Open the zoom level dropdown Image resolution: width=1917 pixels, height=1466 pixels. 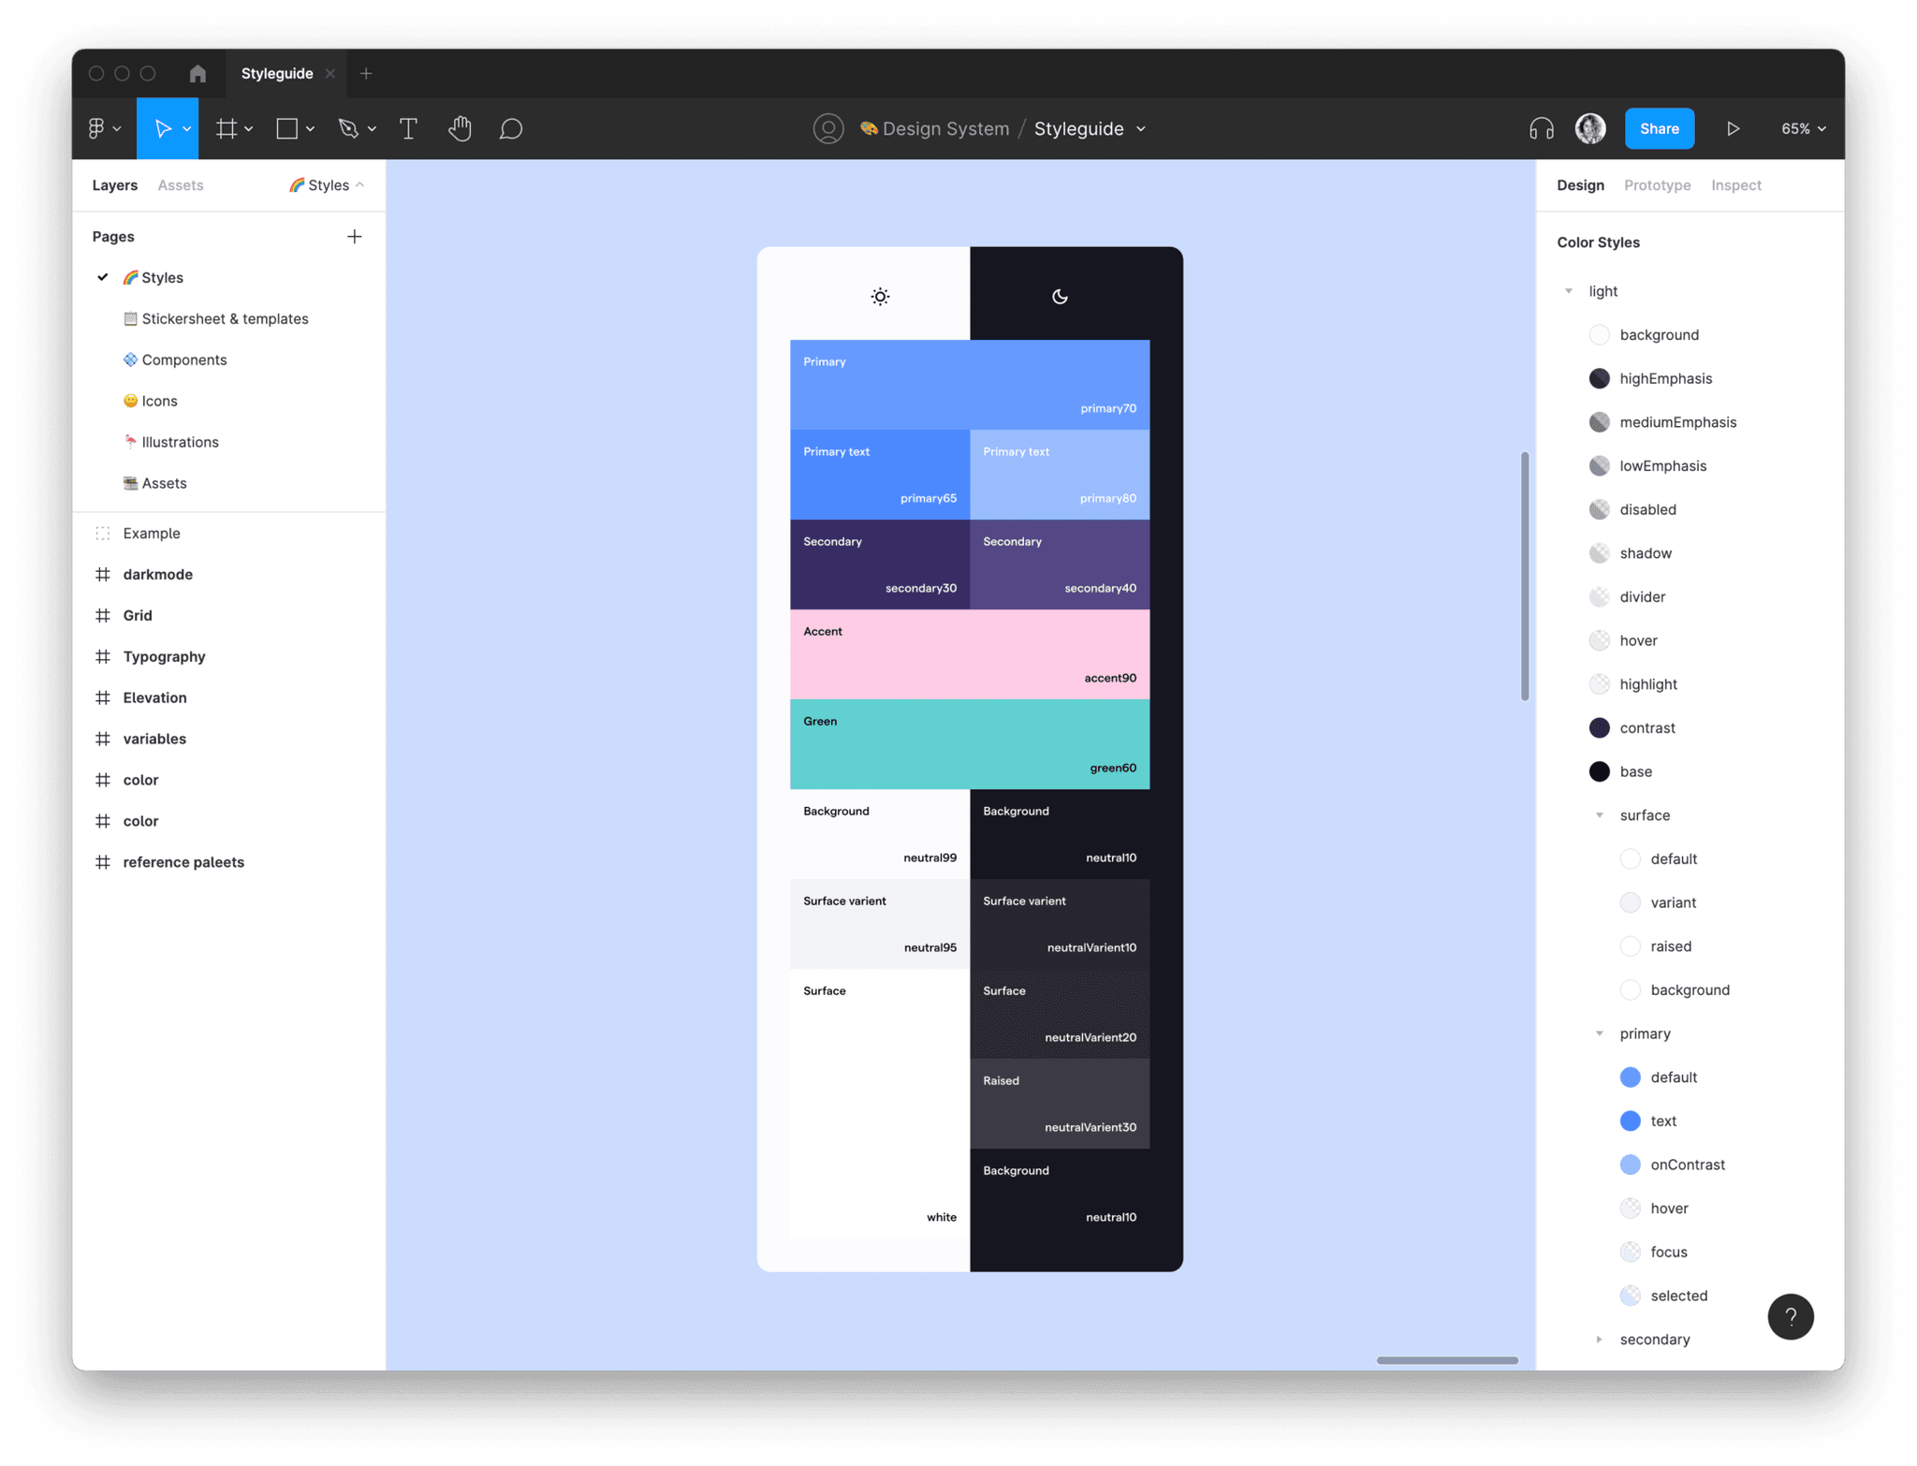click(x=1802, y=128)
